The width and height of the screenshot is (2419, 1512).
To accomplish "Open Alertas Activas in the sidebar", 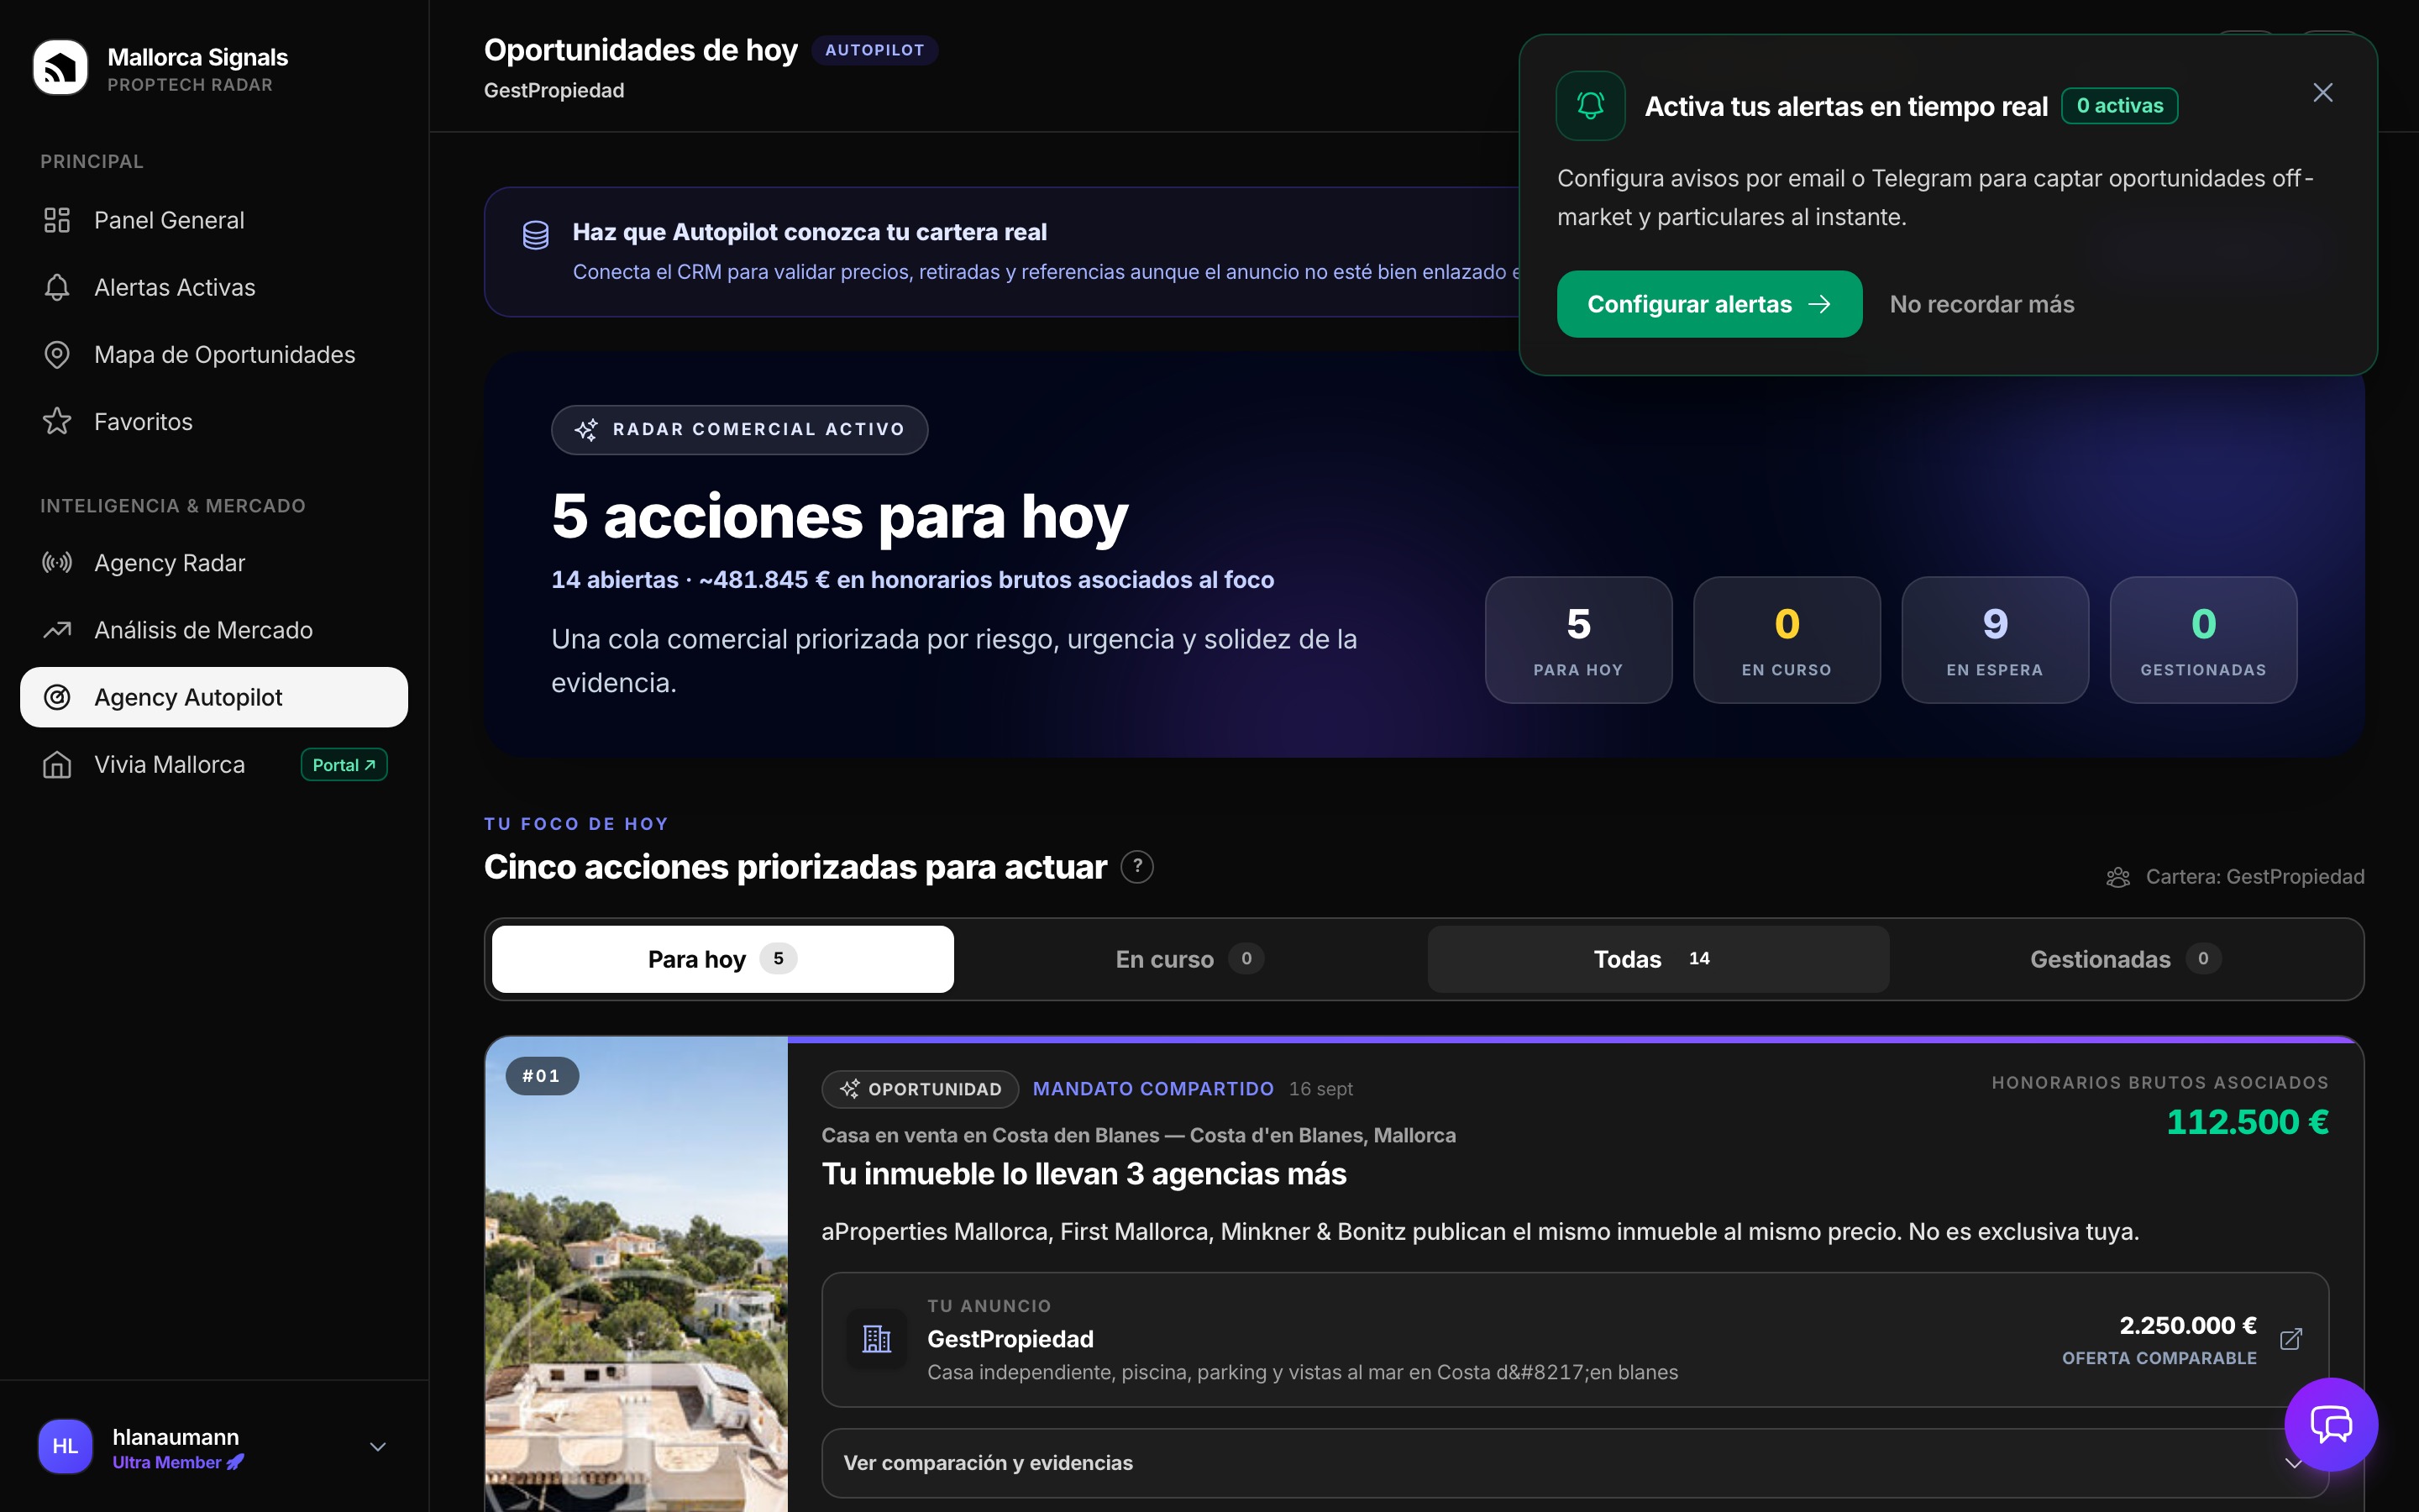I will [x=214, y=287].
